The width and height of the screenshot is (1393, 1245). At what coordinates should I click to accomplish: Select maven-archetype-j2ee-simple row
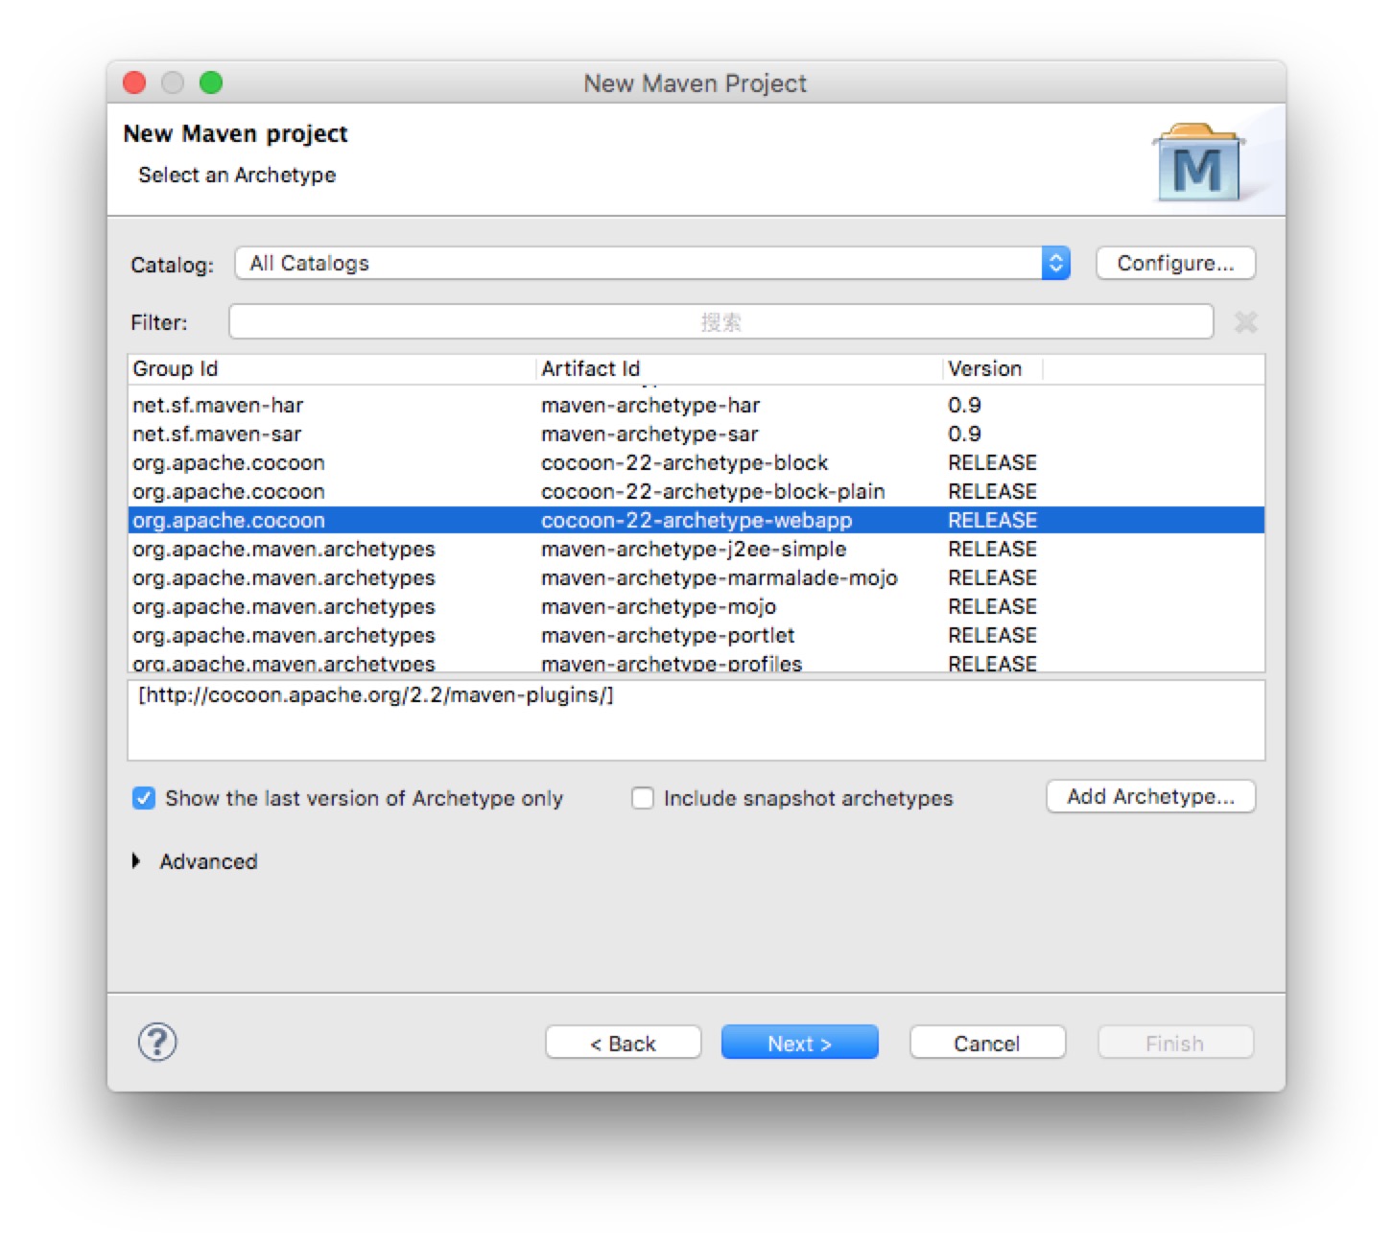click(x=696, y=549)
